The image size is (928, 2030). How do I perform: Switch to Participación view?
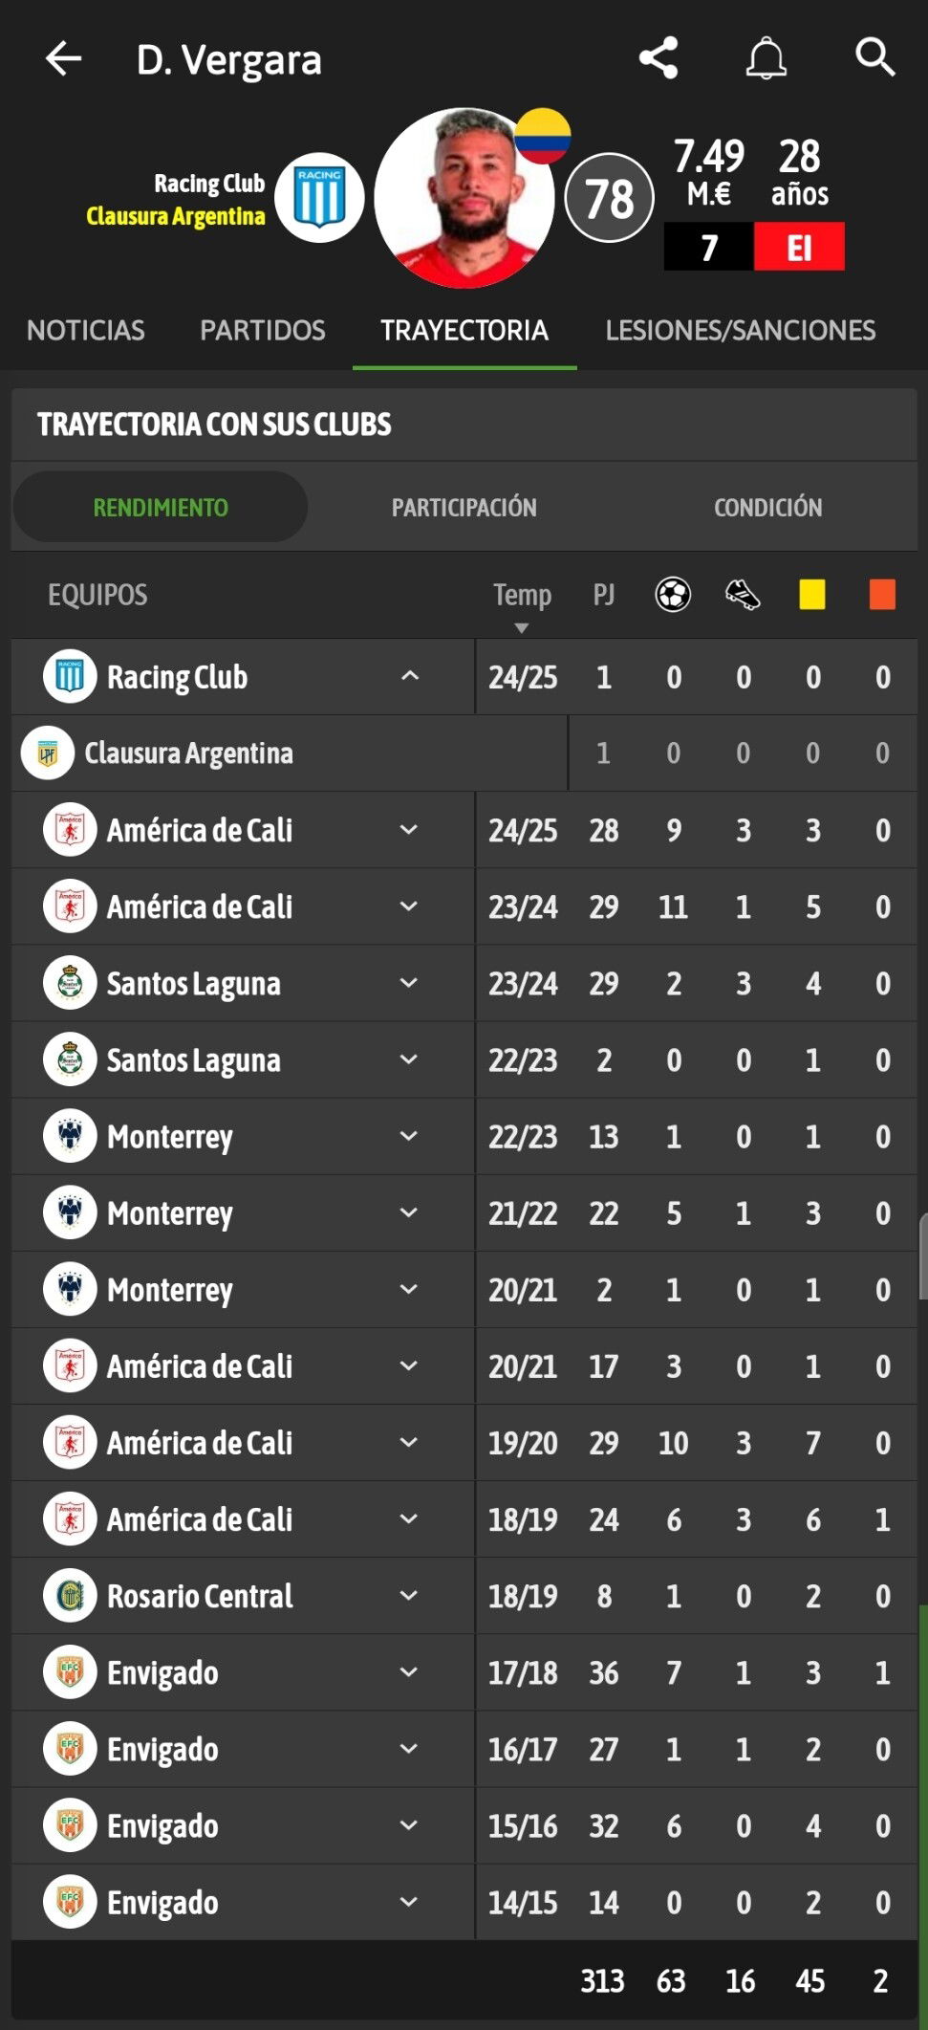point(464,507)
